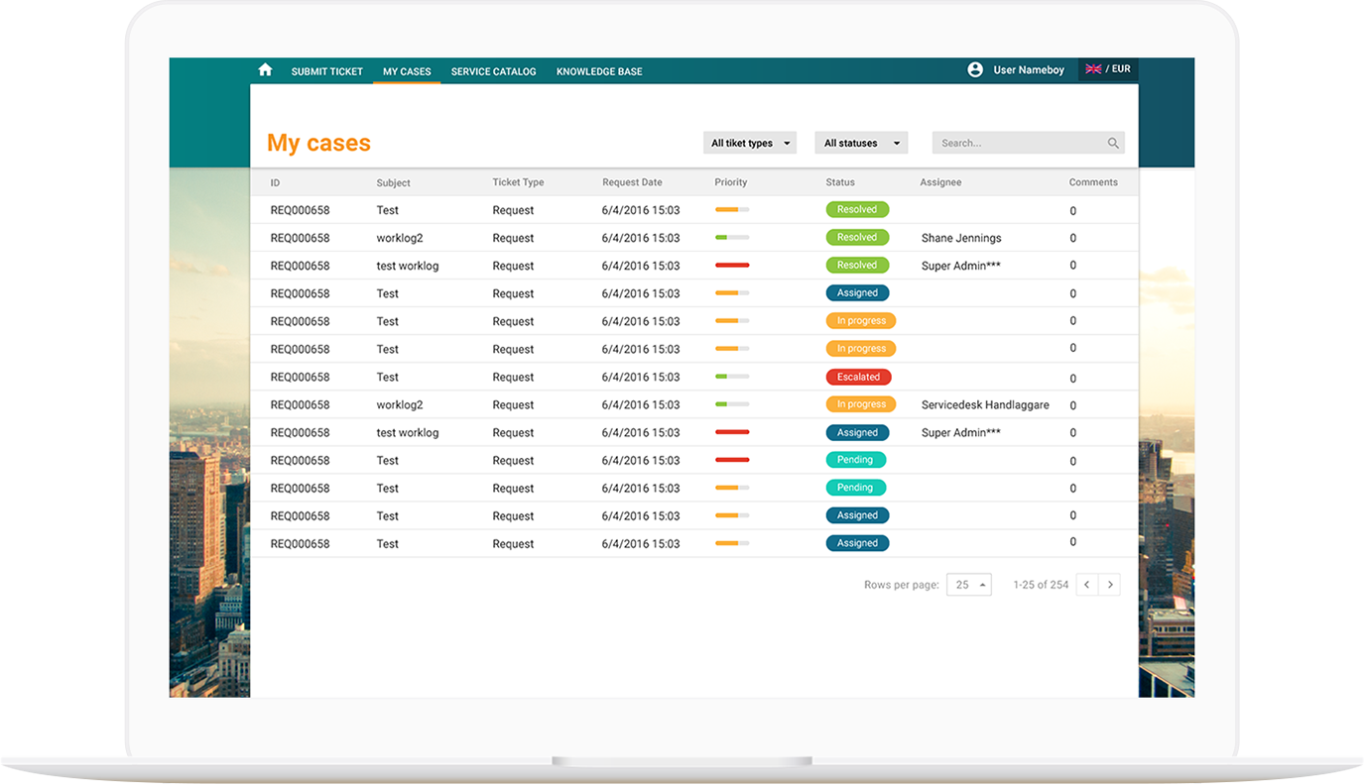The width and height of the screenshot is (1365, 784).
Task: Open the Servicedesk Handlaggare assignee
Action: (985, 404)
